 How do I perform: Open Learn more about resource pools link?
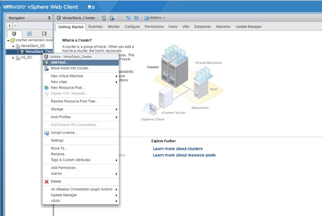click(184, 155)
